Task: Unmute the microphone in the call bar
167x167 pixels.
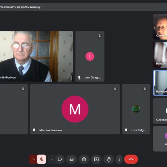Action: 41,159
